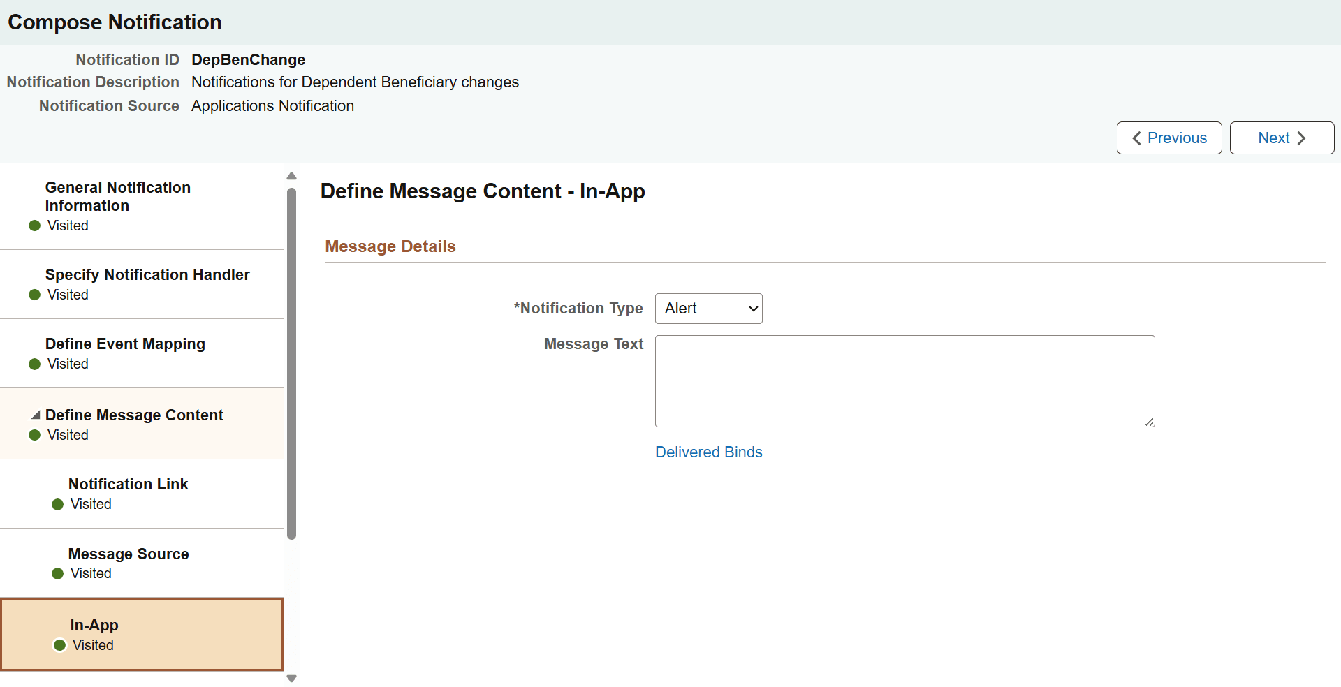Collapse the Define Message Content section
Image resolution: width=1341 pixels, height=687 pixels.
pos(36,415)
